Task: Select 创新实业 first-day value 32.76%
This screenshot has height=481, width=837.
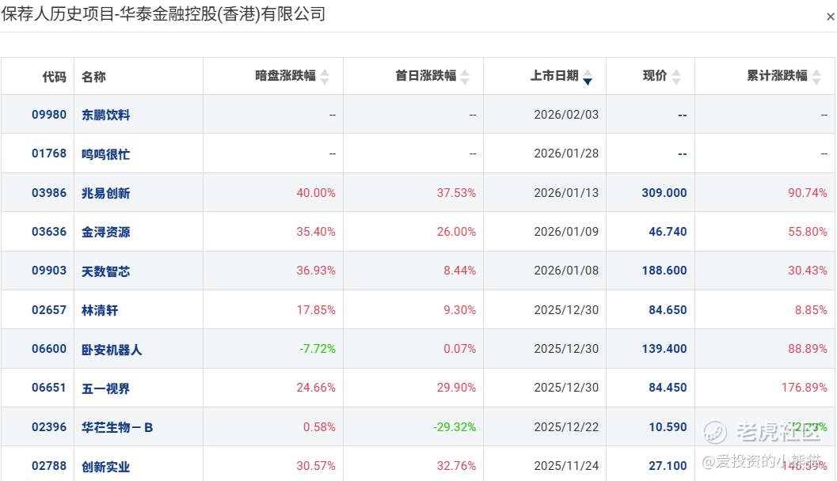Action: [456, 466]
